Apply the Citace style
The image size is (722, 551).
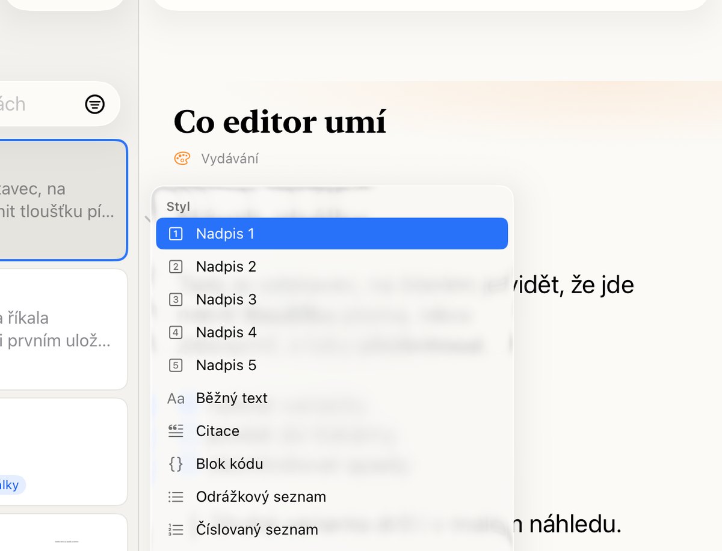tap(332, 431)
